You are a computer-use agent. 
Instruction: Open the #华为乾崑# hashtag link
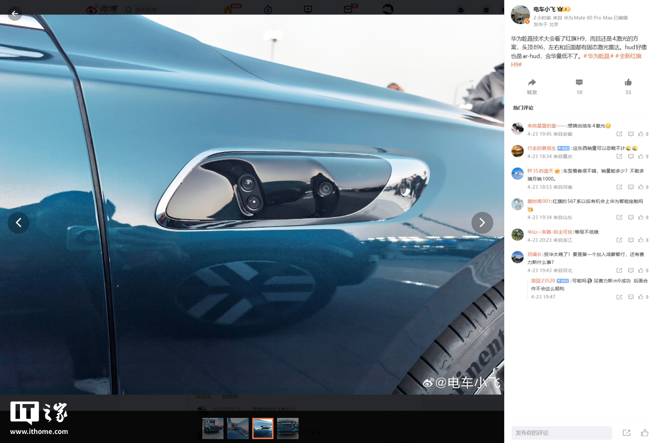598,56
